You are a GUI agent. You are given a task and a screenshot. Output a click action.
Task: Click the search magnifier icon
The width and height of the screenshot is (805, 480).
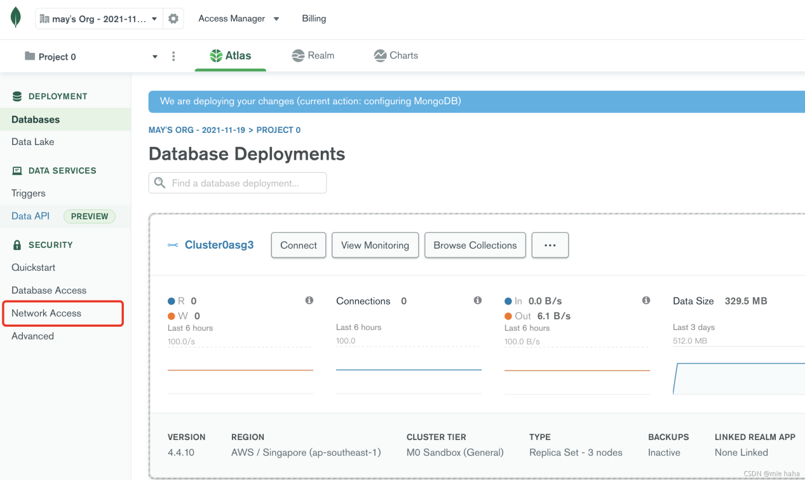(160, 183)
